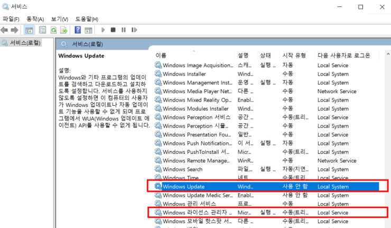Viewport: 391px width, 228px height.
Task: Select Windows Perception 서비스 row
Action: (266, 117)
